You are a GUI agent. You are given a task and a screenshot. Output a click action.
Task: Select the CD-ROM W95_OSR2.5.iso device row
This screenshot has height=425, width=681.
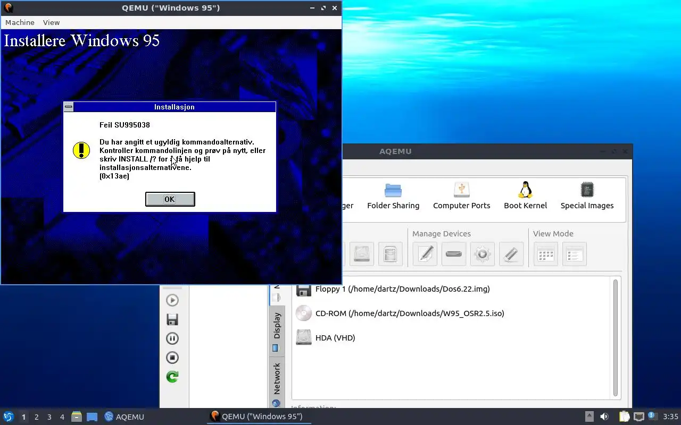452,313
